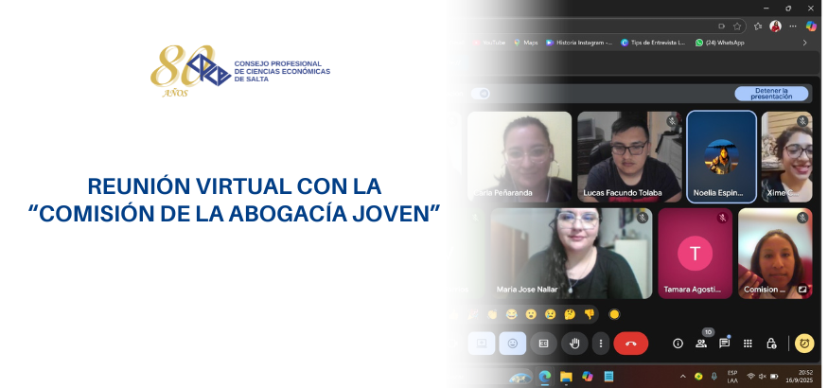Open more options three-dot call menu

pos(599,344)
